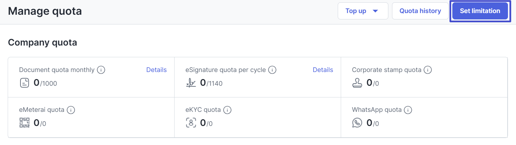Click the face-scan icon under eKYC quota
Viewport: 516px width, 145px height.
191,123
